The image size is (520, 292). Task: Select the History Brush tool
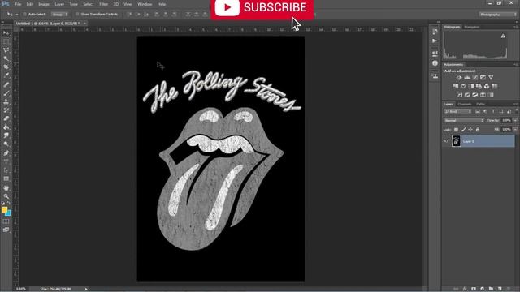6,110
